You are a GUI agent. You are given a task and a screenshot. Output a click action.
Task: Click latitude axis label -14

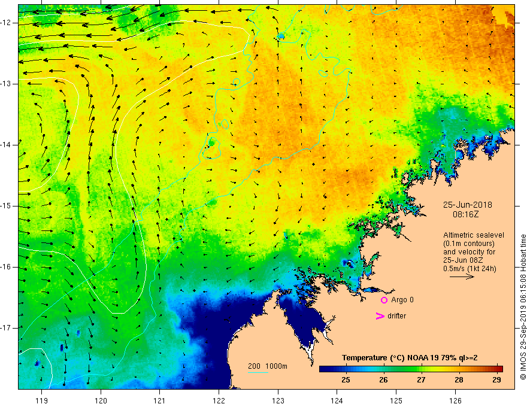(7, 145)
